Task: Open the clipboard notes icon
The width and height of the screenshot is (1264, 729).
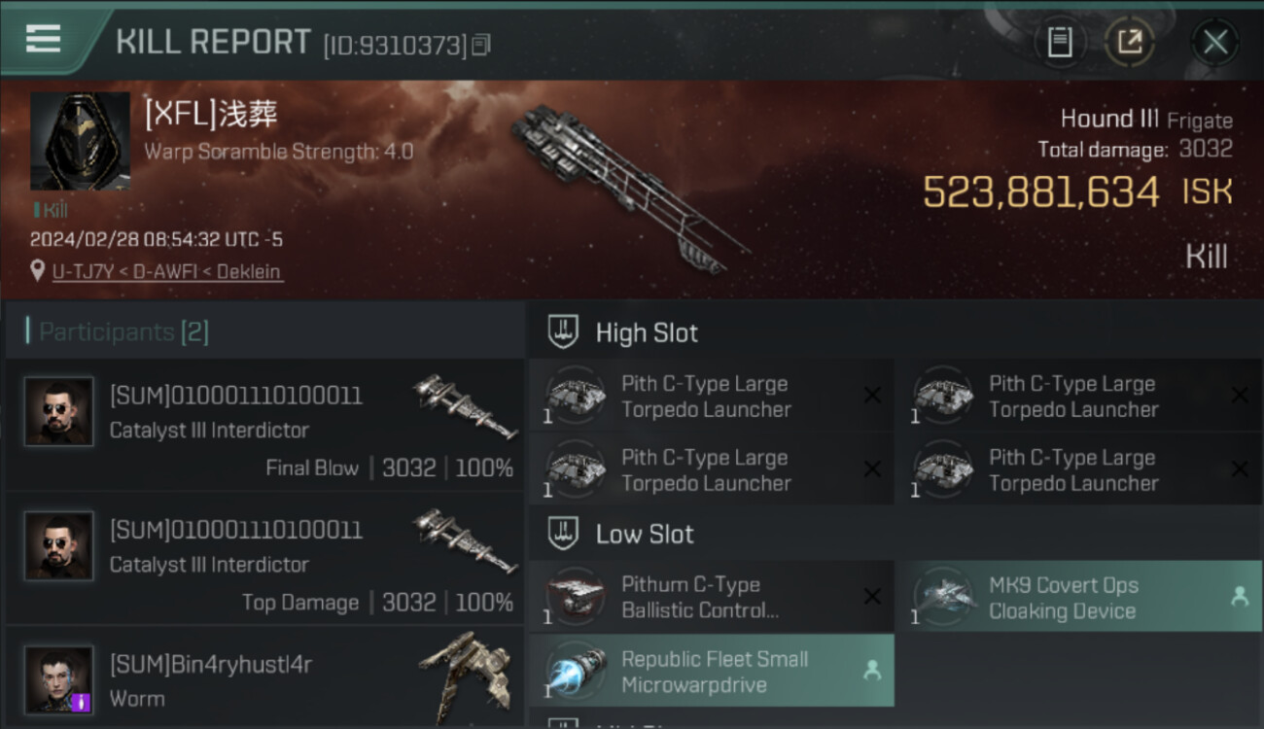Action: tap(1059, 42)
